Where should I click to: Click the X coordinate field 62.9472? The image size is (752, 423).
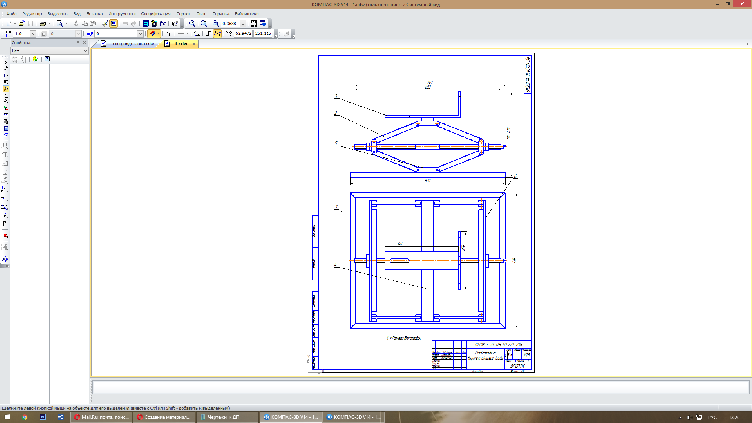243,34
